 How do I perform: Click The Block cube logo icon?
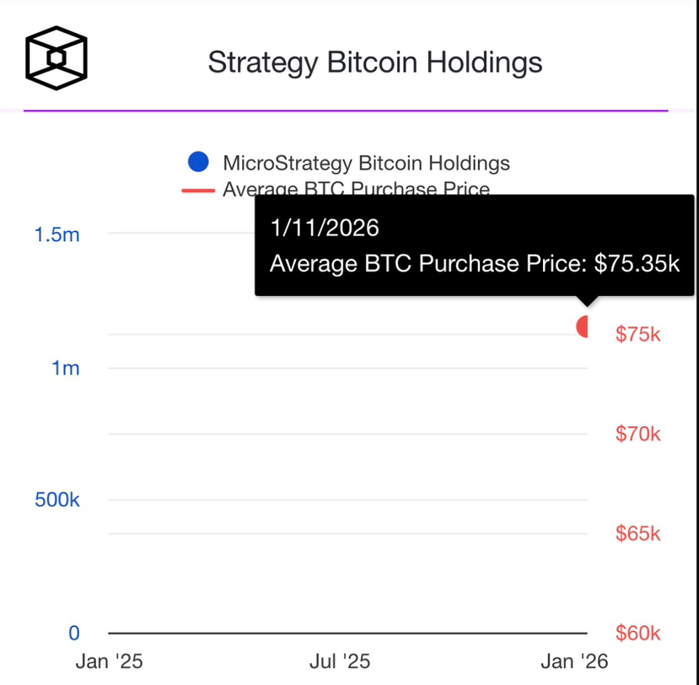pyautogui.click(x=56, y=58)
